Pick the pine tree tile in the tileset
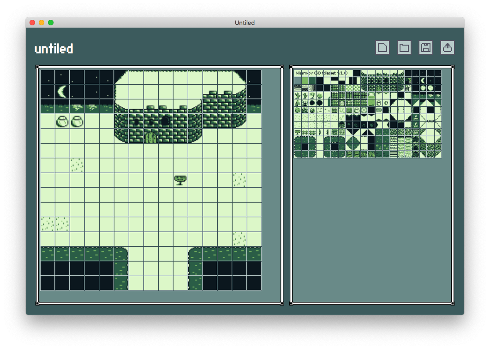The width and height of the screenshot is (490, 349). pos(297,102)
